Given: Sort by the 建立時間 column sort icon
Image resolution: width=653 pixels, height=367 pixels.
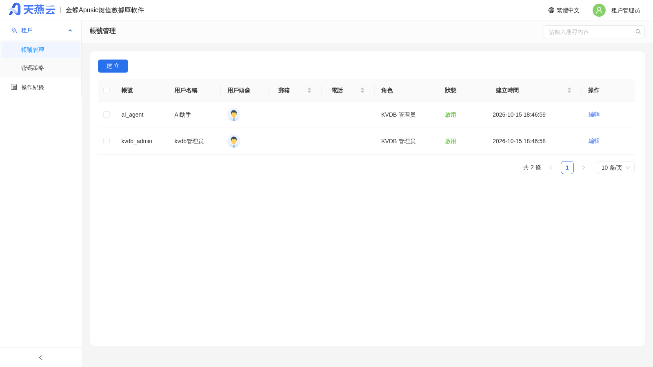Looking at the screenshot, I should click(x=569, y=90).
